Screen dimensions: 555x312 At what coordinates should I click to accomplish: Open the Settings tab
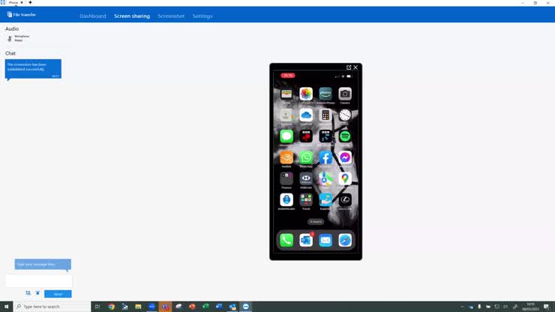(x=202, y=16)
